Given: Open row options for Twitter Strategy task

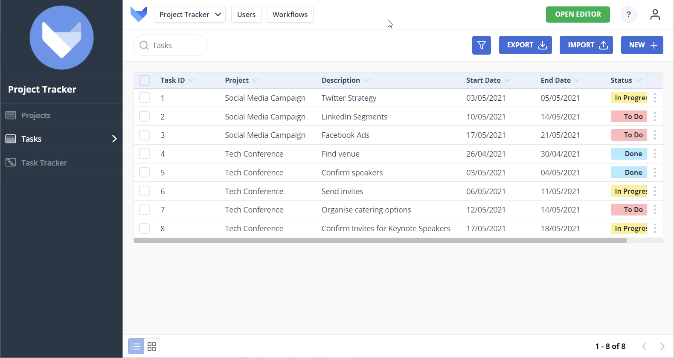Looking at the screenshot, I should point(654,98).
